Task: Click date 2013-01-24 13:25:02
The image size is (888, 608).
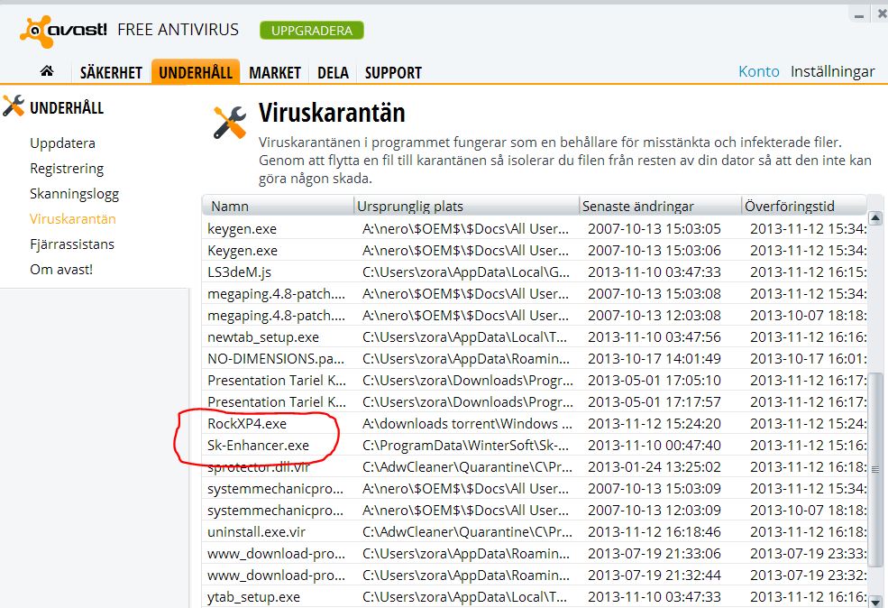Action: tap(655, 467)
